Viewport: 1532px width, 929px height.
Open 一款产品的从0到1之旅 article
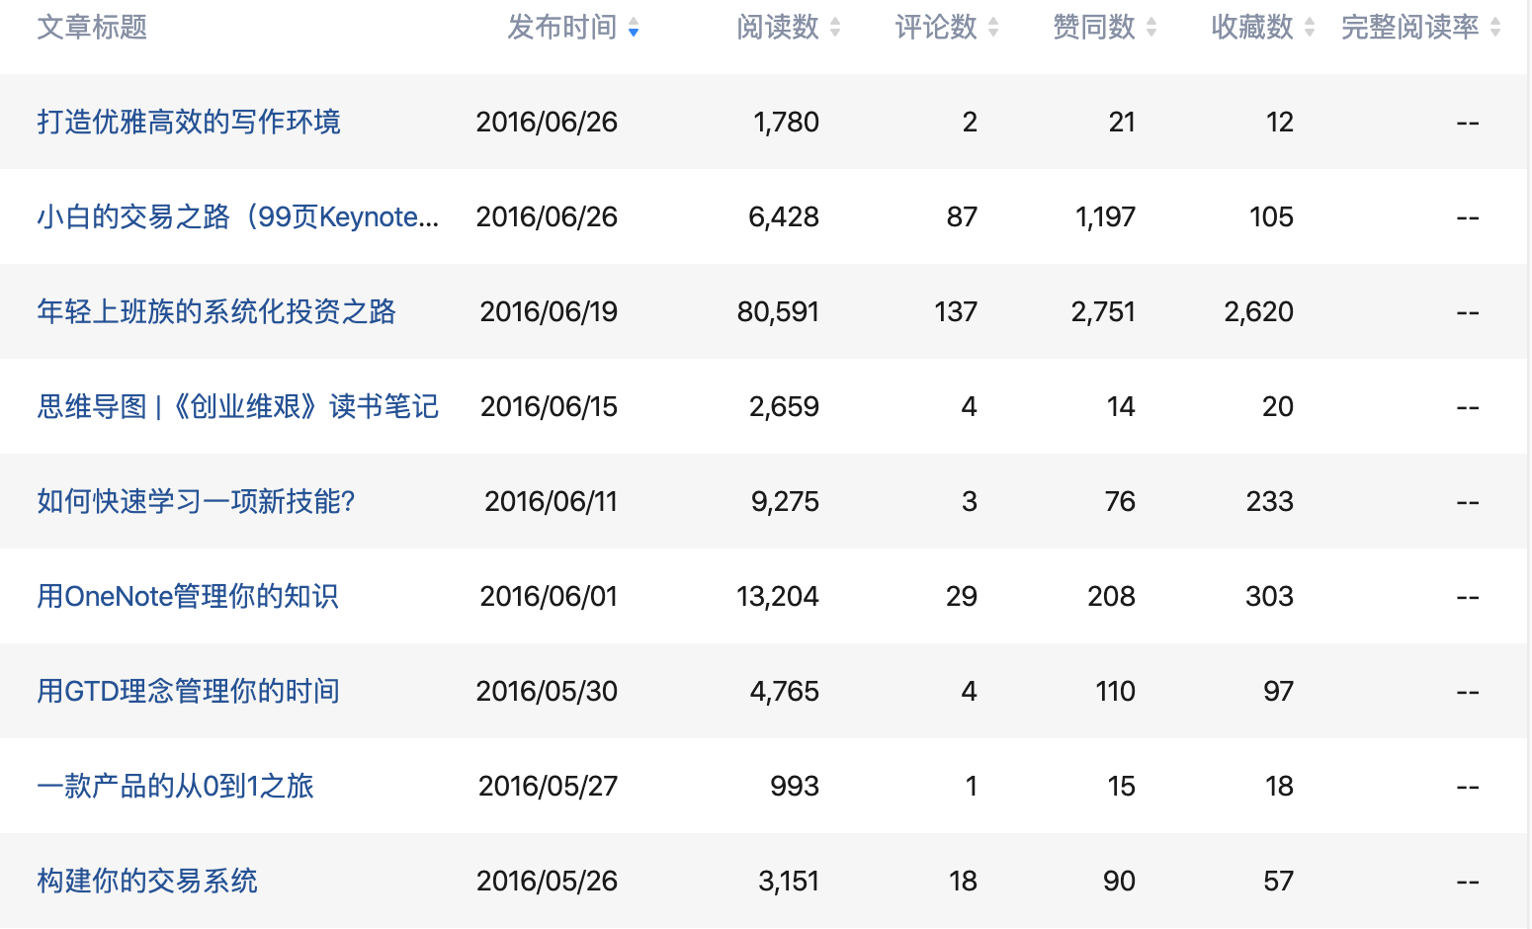click(x=175, y=787)
